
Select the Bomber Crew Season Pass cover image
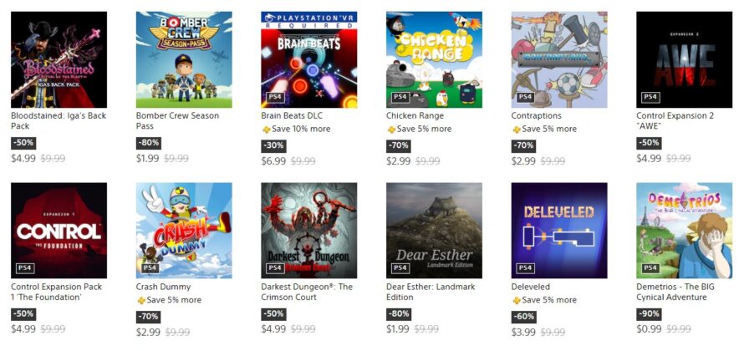(184, 59)
